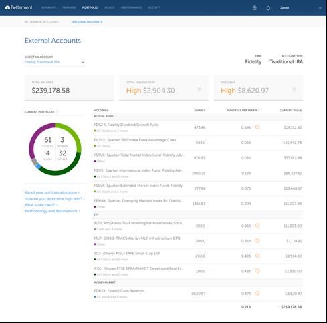
Task: Open Select an Account dropdown
Action: click(x=55, y=62)
